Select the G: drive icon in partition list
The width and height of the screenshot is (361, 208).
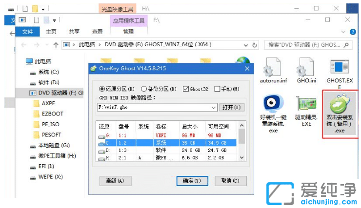[x=101, y=136]
